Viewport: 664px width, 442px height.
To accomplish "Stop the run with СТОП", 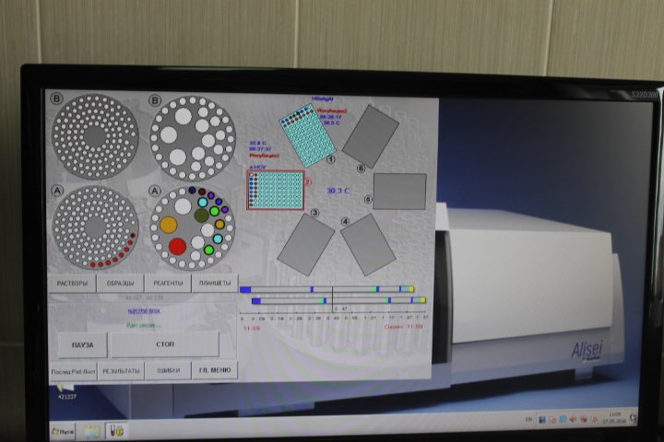I will (165, 344).
